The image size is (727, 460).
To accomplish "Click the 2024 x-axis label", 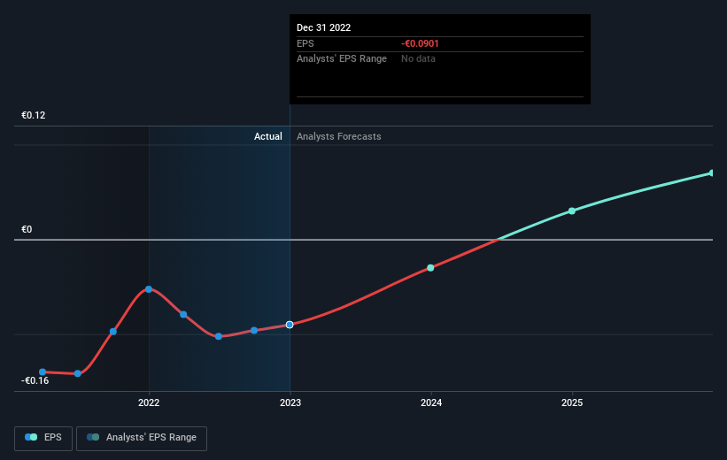I will [x=431, y=402].
